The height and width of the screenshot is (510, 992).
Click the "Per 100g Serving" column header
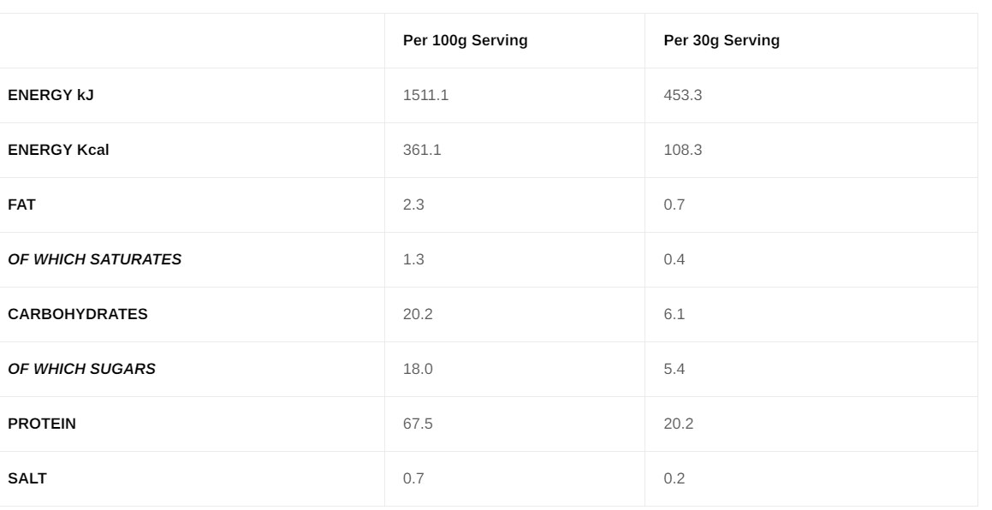(x=465, y=40)
